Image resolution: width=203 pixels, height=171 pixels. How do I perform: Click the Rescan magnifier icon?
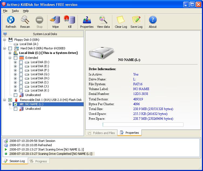click(25, 20)
